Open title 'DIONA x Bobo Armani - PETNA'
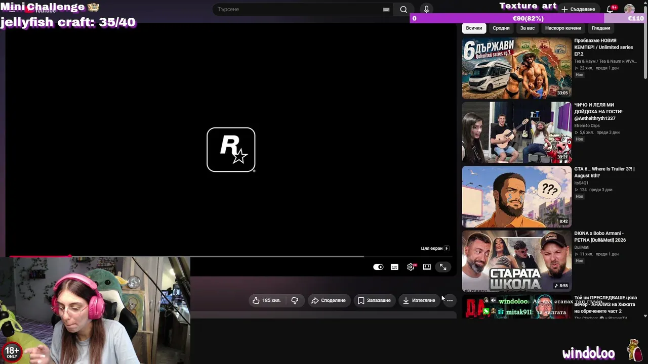 tap(600, 237)
